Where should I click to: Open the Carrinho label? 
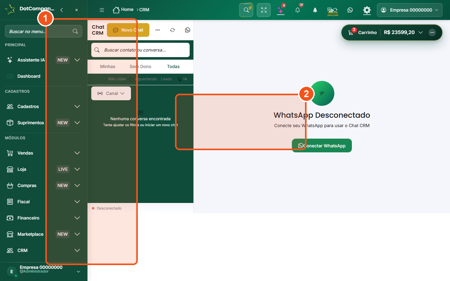tap(367, 32)
